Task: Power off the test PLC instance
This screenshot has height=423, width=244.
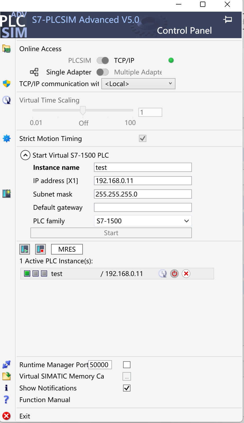Action: [x=174, y=274]
